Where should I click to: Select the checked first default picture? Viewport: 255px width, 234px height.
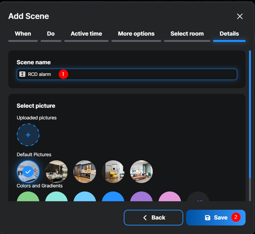point(28,172)
